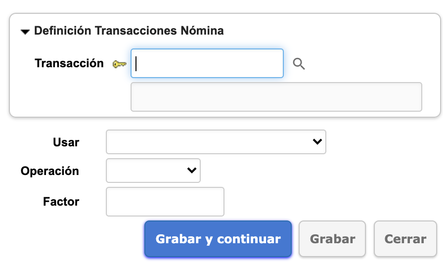
Task: Click the Definición Transacciones Nómina title
Action: point(129,31)
